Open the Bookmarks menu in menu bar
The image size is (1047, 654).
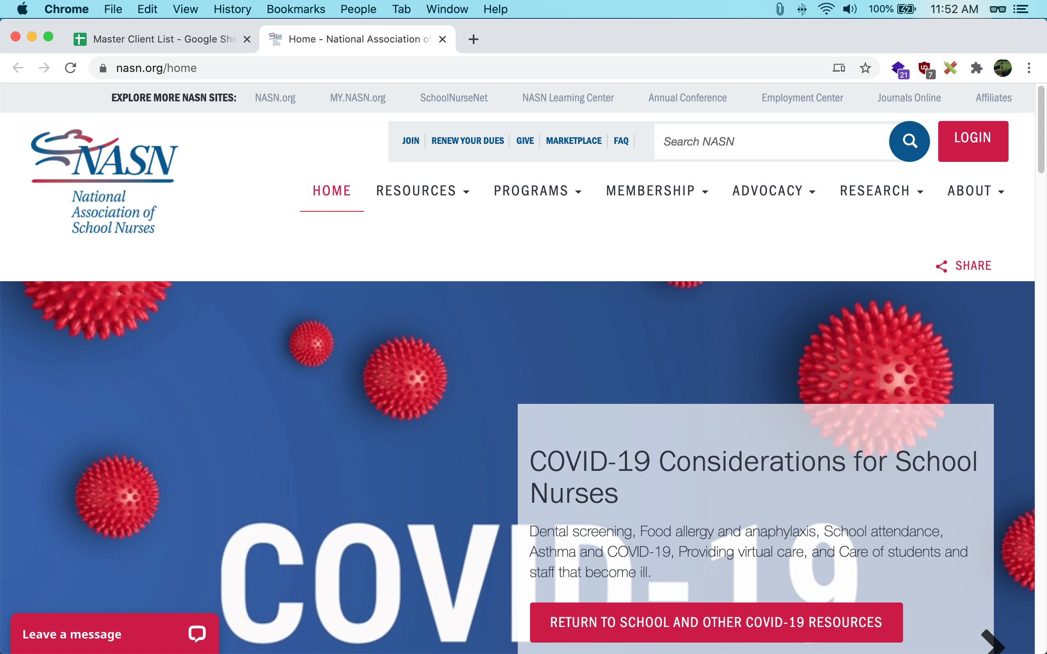(296, 9)
